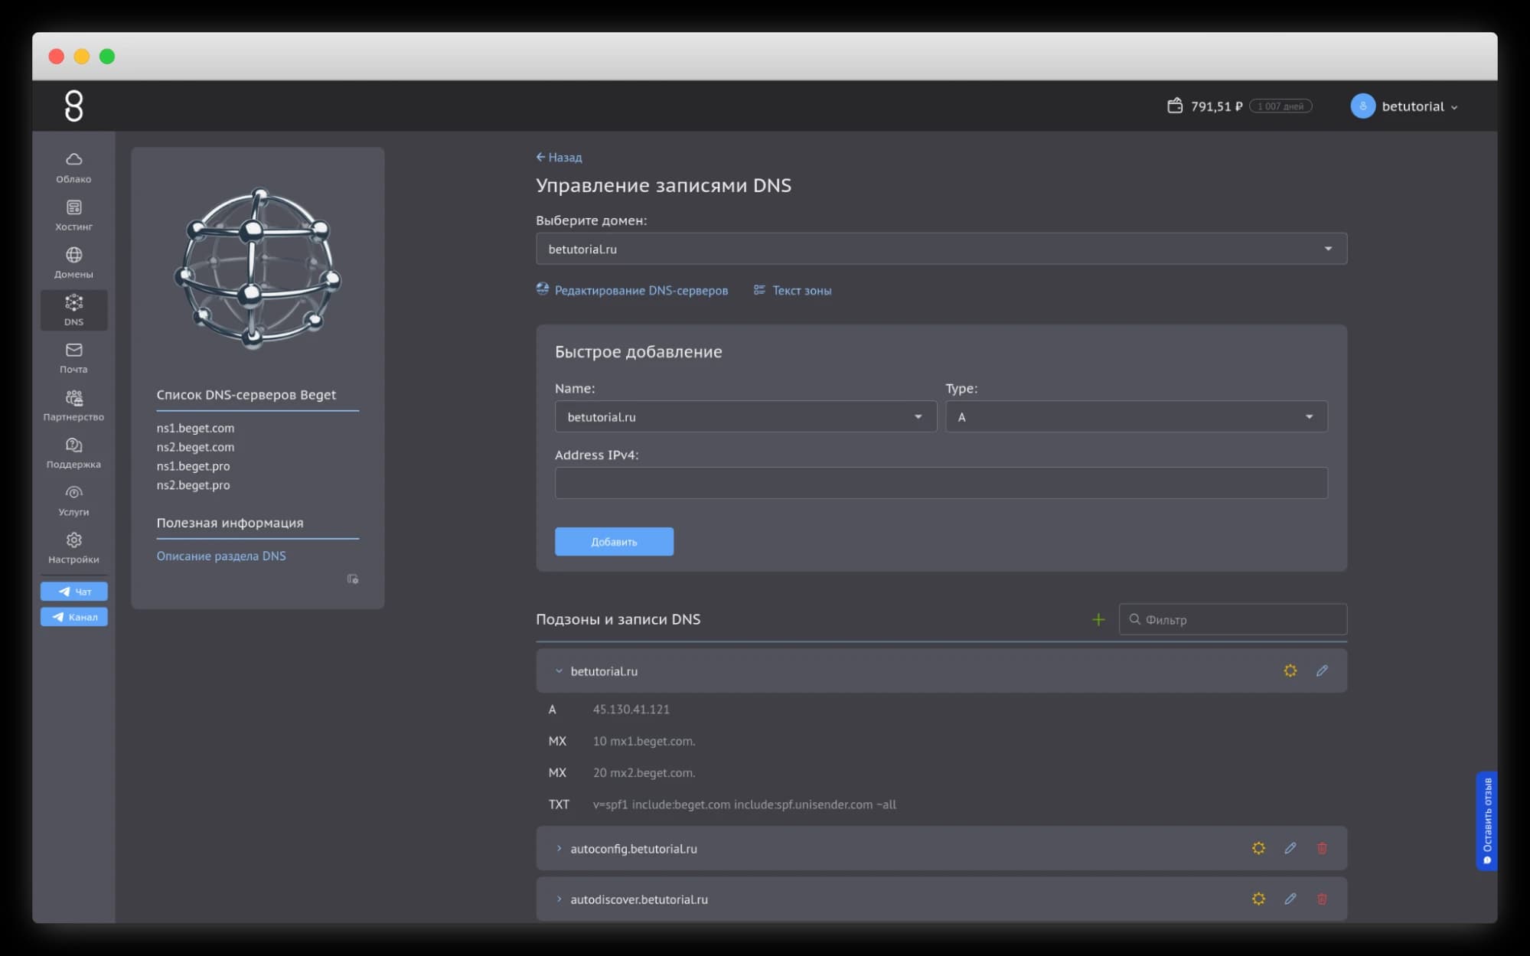Image resolution: width=1530 pixels, height=956 pixels.
Task: Click ns1.beget.pro in the server list
Action: (193, 466)
